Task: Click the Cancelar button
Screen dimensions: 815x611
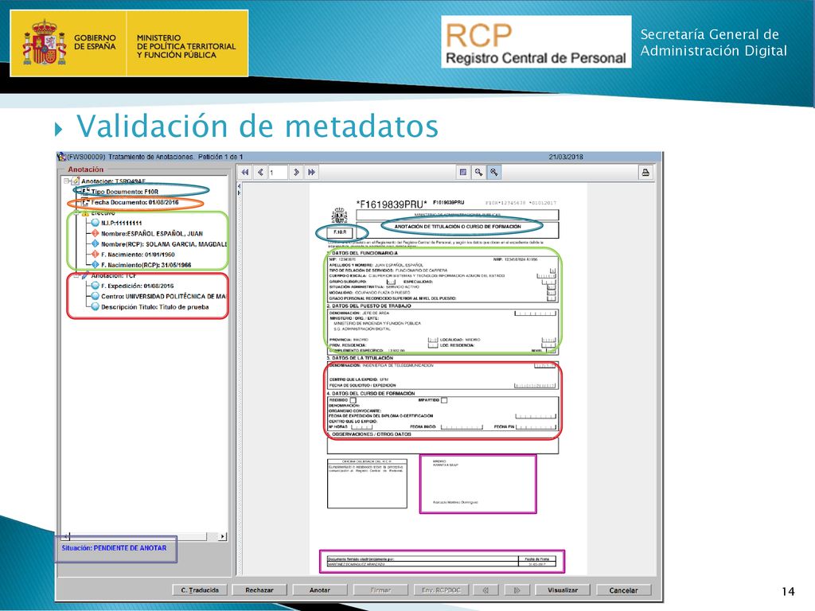Action: click(623, 590)
